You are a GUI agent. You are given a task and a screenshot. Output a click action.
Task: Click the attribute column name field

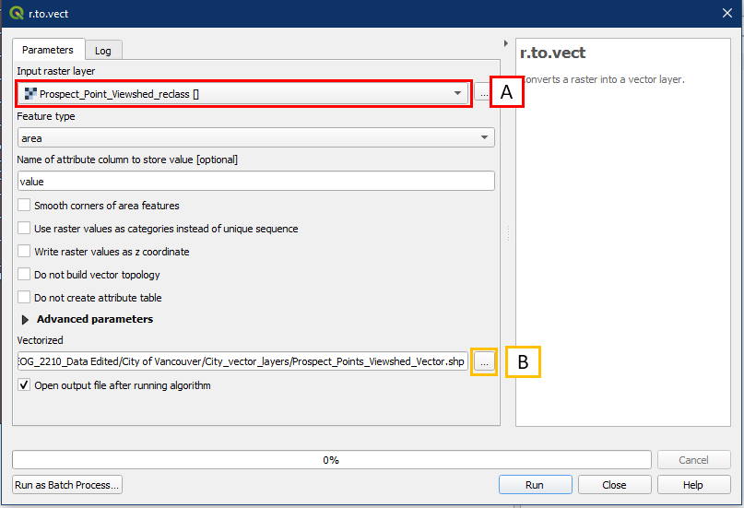click(255, 182)
